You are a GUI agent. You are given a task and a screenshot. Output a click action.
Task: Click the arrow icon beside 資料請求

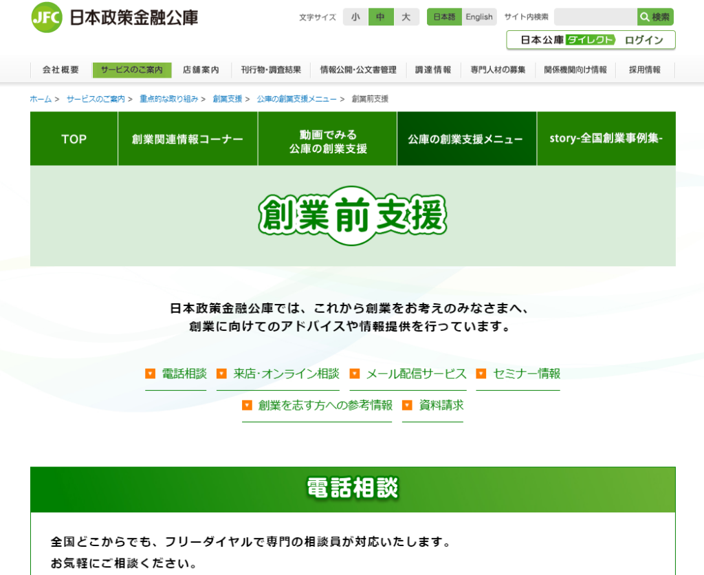click(407, 406)
